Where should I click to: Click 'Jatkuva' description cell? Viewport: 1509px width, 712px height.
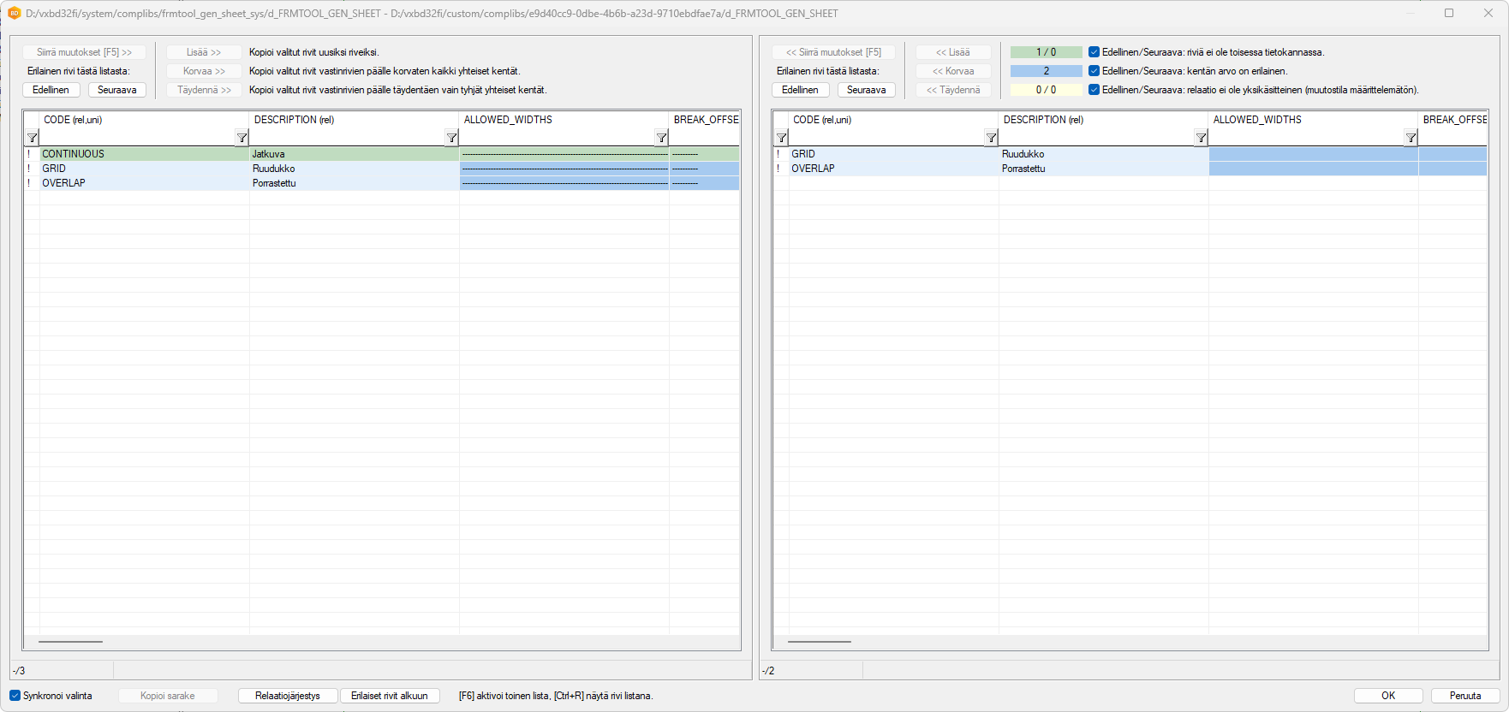click(x=354, y=154)
